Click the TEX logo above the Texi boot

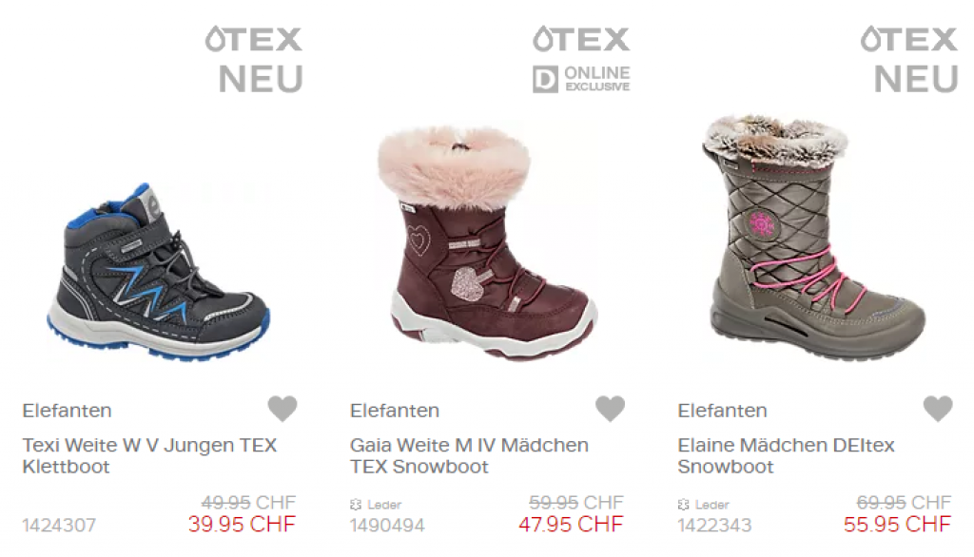click(x=253, y=39)
